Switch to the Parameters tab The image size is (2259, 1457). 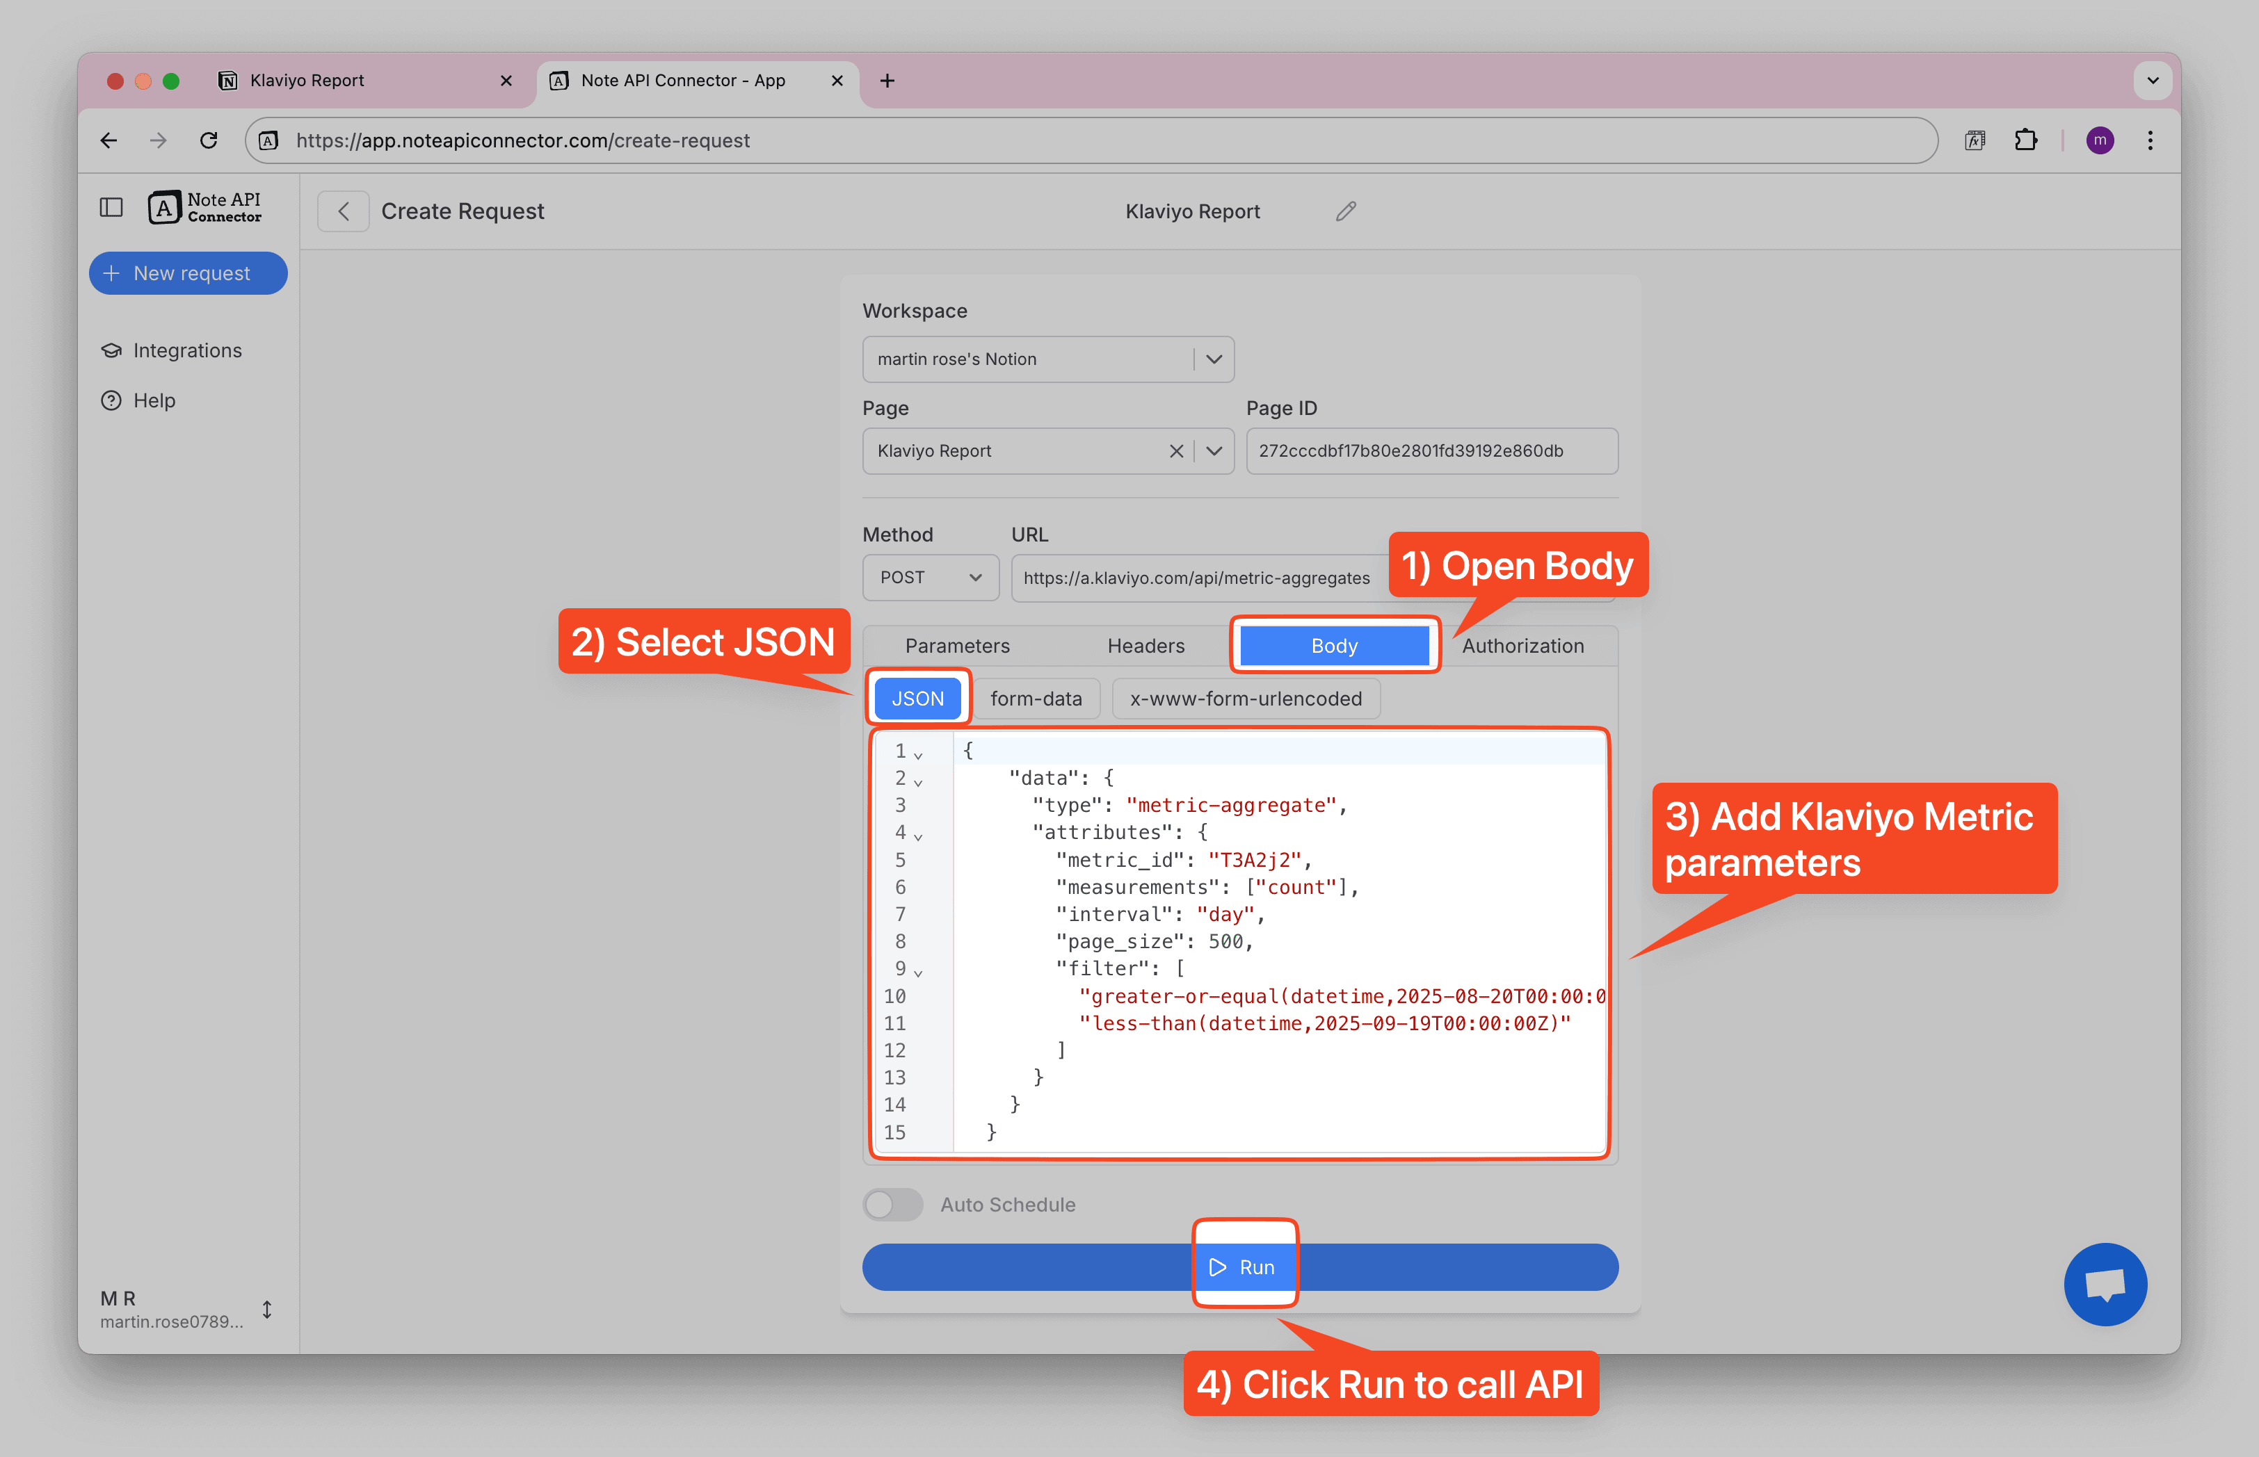coord(957,645)
